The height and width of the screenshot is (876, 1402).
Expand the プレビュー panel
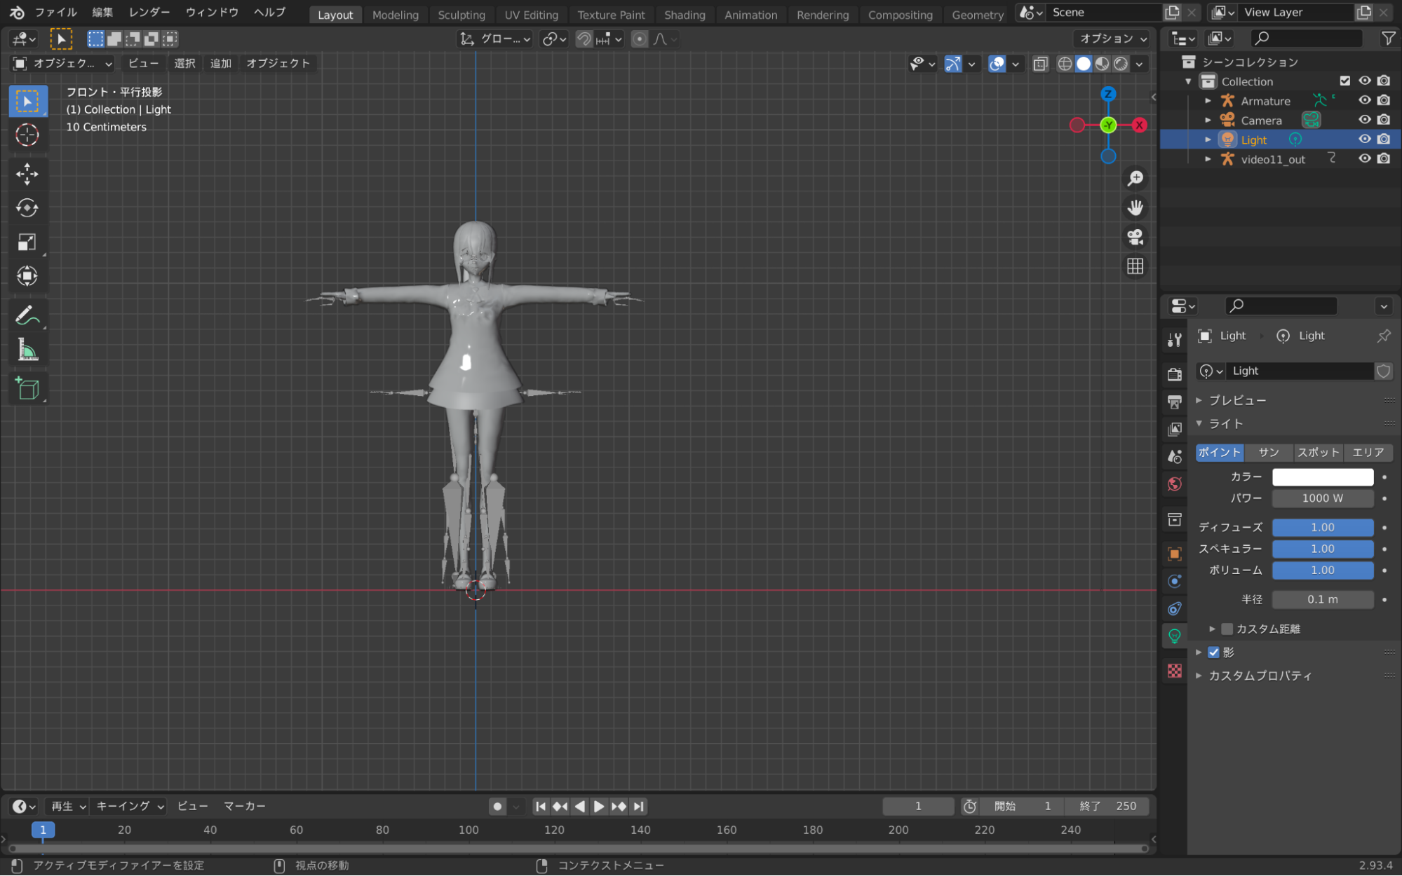(x=1199, y=401)
